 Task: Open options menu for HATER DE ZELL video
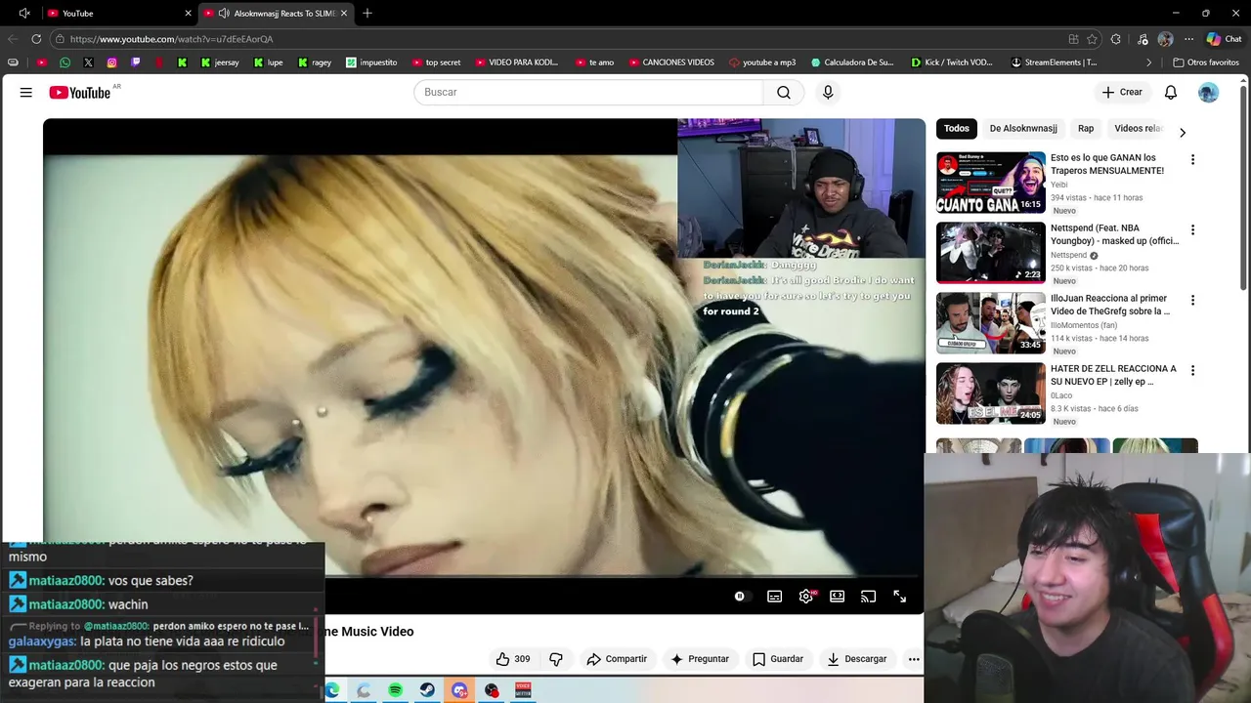click(1192, 370)
